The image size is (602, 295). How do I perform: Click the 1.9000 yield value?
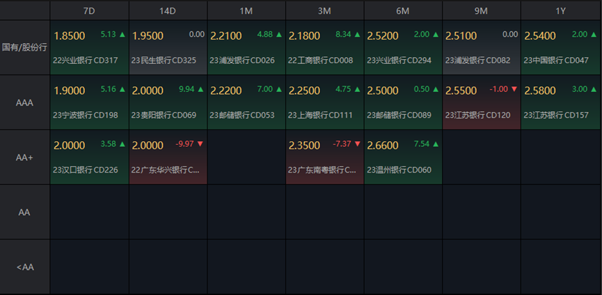(70, 91)
